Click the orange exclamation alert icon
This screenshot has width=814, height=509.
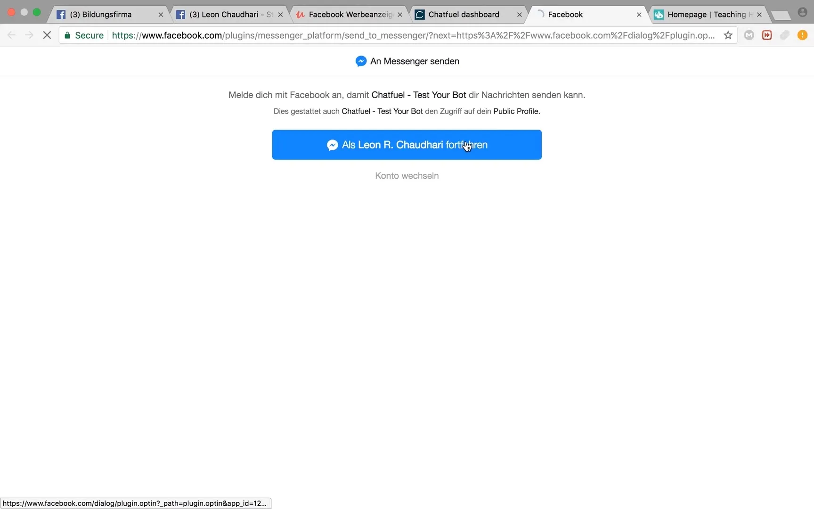click(x=803, y=35)
